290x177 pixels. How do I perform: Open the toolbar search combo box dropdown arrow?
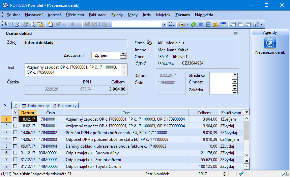coord(164,24)
